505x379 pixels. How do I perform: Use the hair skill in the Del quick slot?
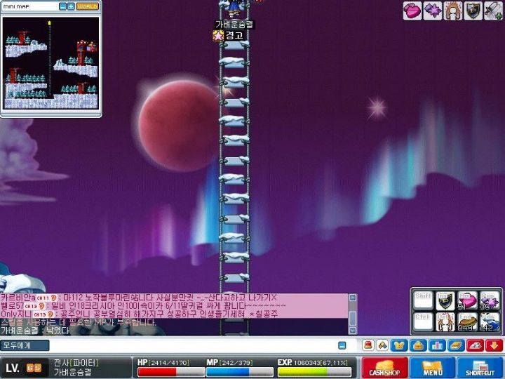pyautogui.click(x=445, y=321)
